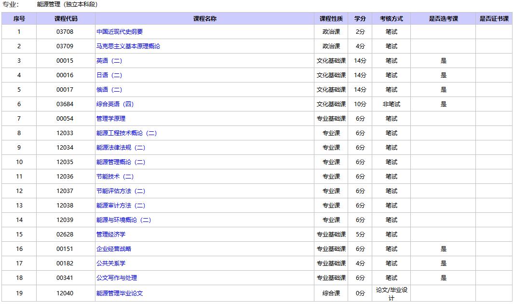Select the 英语（二）course link

pos(110,61)
